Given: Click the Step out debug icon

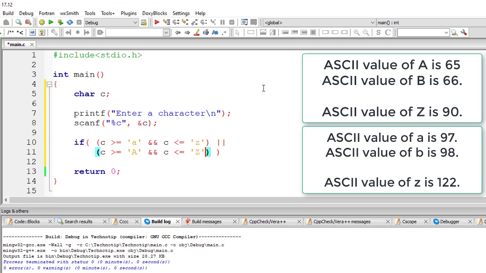Looking at the screenshot, I should click(194, 22).
